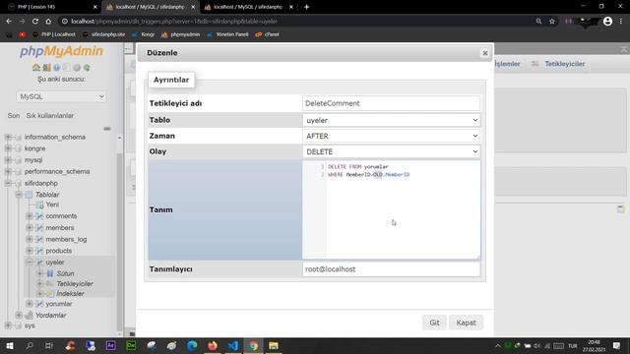Click the taskbar date and time clock
Viewport: 630px width, 354px height.
coord(594,346)
